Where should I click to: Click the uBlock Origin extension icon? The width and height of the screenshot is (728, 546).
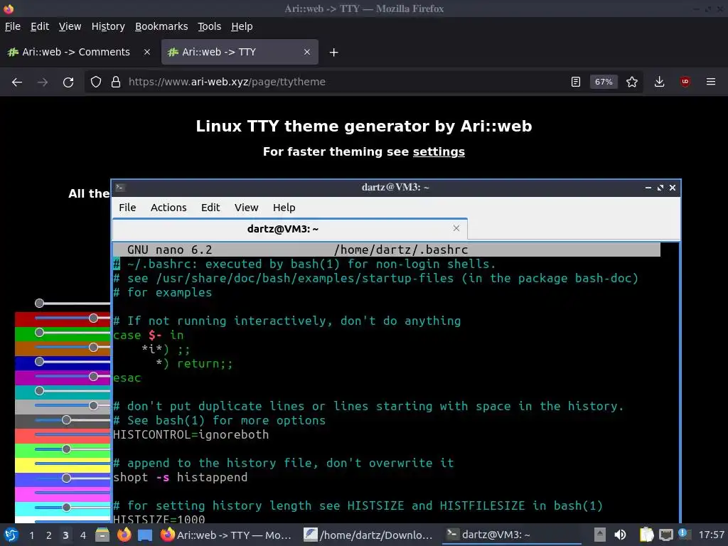(685, 82)
